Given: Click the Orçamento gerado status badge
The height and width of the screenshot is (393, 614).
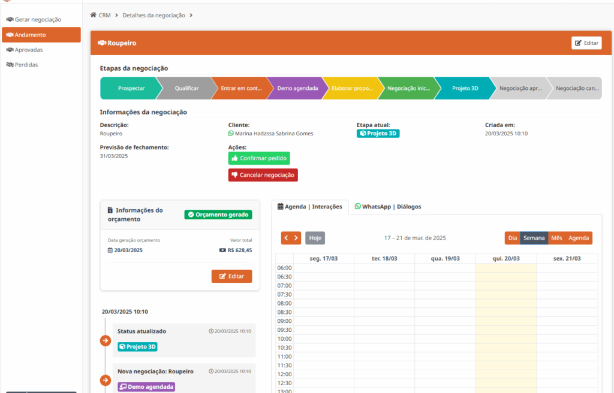Looking at the screenshot, I should coord(218,214).
